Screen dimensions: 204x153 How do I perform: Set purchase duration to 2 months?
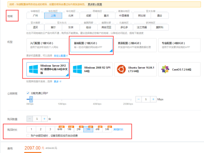pos(41,129)
